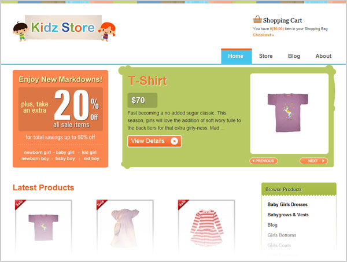Visit the About page tab
The height and width of the screenshot is (262, 347).
click(x=323, y=56)
